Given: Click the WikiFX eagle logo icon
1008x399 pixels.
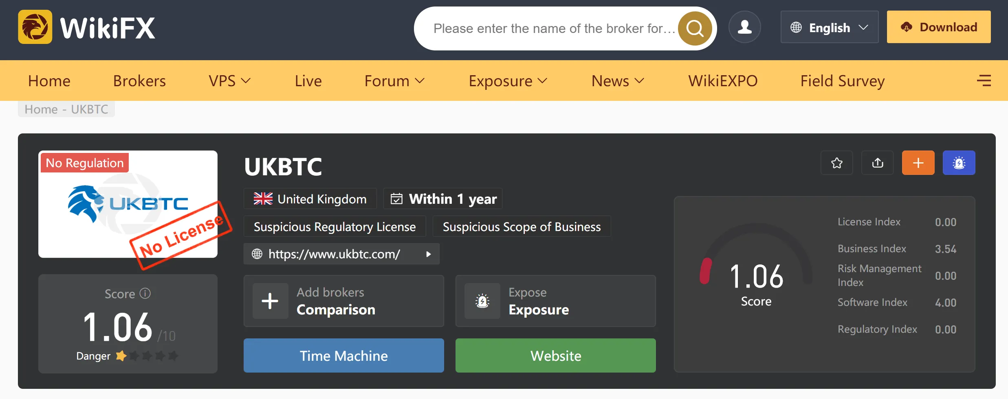Looking at the screenshot, I should pos(35,27).
